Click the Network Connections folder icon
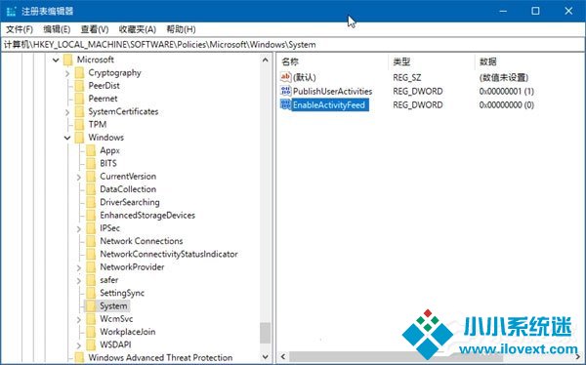Viewport: 586px width, 365px height. click(x=91, y=241)
